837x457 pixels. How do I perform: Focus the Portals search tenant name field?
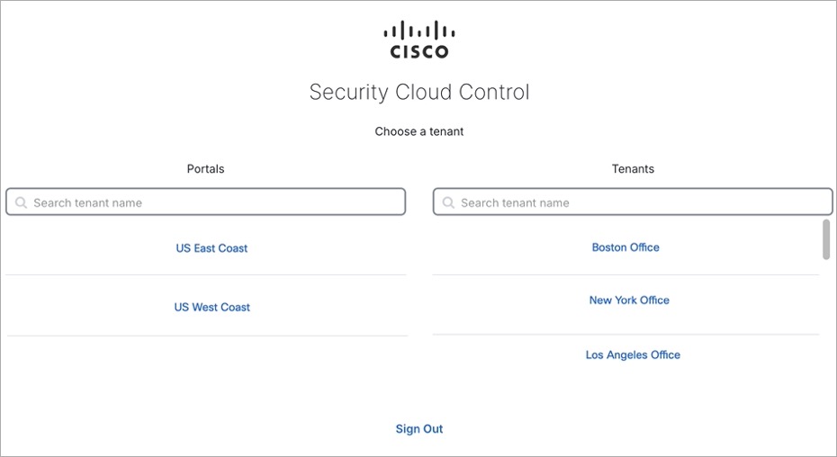(216, 202)
